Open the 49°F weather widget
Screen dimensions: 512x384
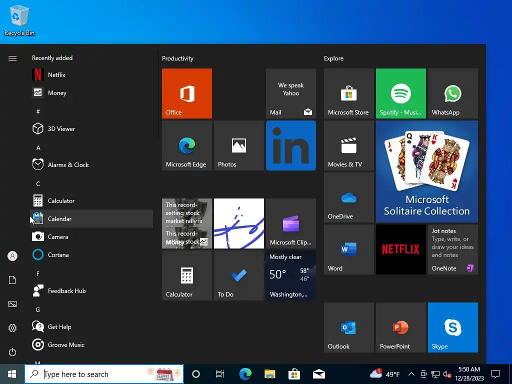pos(384,374)
